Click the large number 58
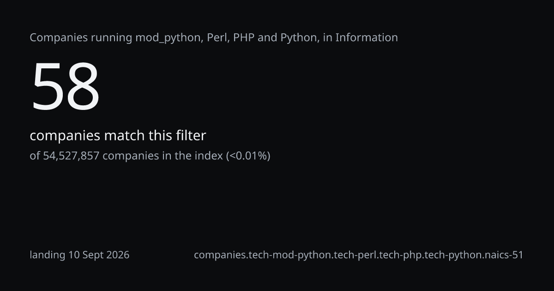This screenshot has height=291, width=554. point(66,87)
